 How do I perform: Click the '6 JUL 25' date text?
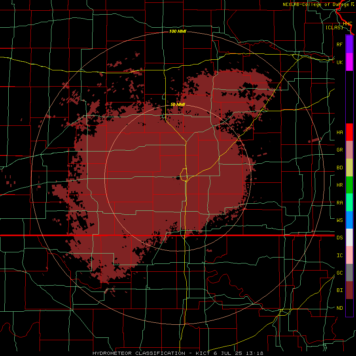coord(228,353)
